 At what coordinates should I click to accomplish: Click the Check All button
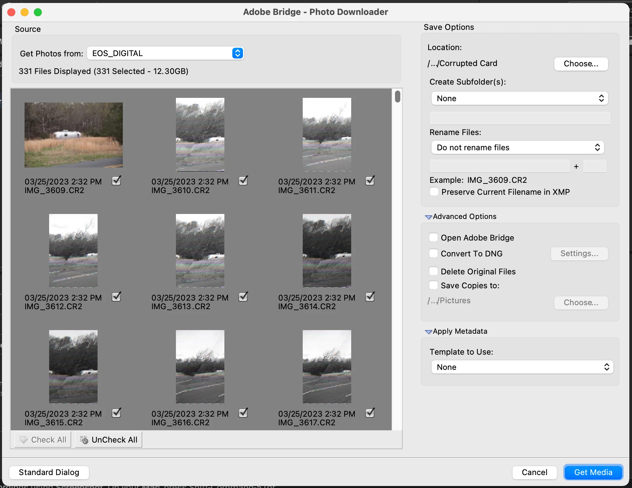point(43,440)
